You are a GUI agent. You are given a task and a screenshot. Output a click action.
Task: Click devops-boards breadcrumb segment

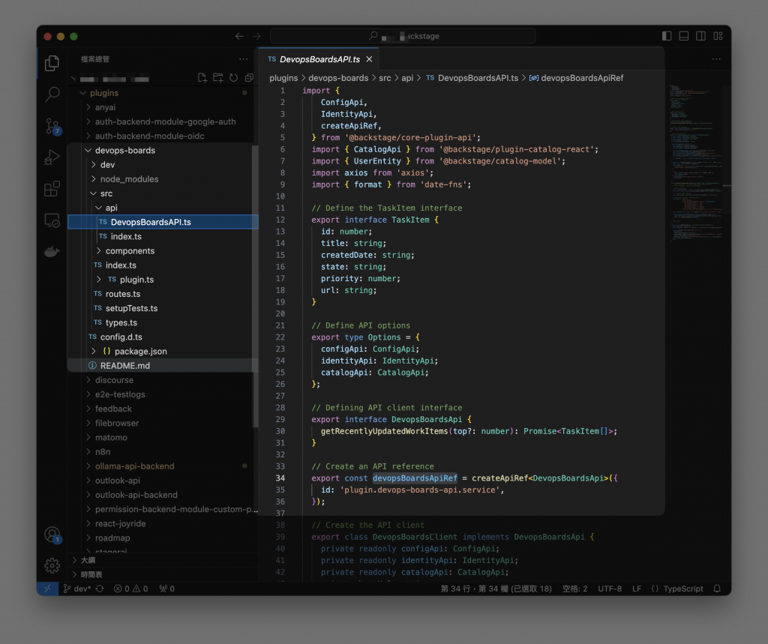coord(338,78)
